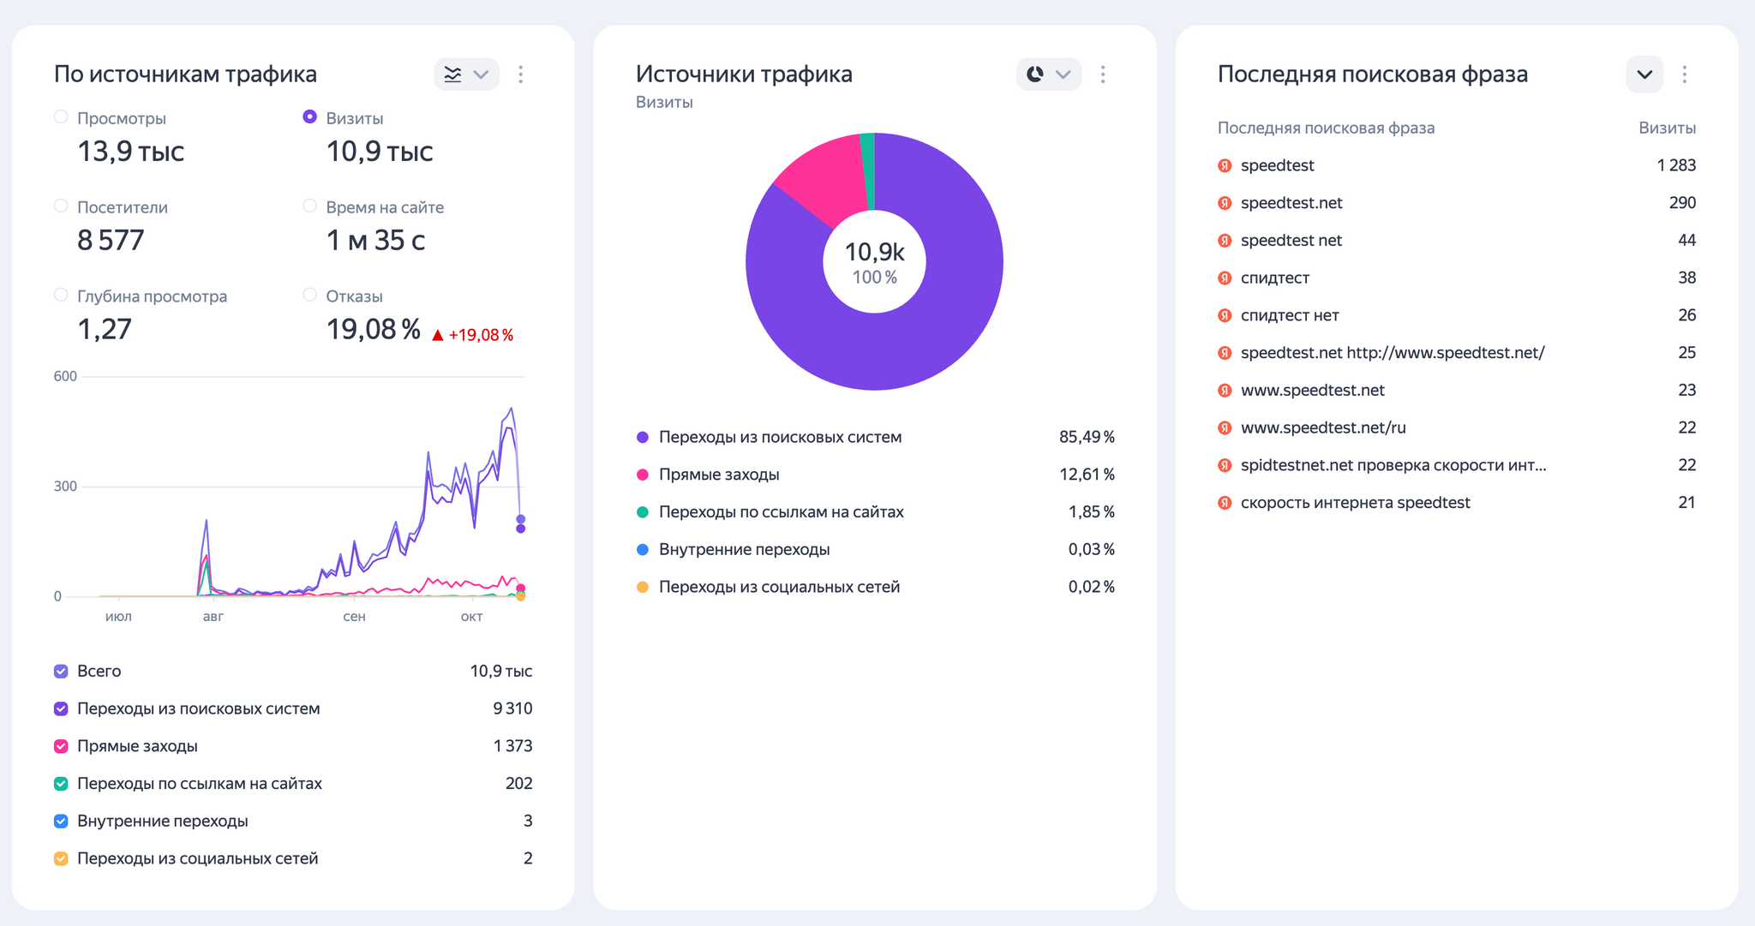Click 'скорость интернета speedtest' phrase
This screenshot has height=926, width=1755.
click(x=1355, y=503)
